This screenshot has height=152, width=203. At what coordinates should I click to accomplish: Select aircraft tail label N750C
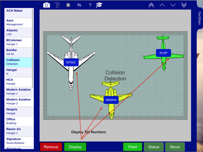pos(71,62)
